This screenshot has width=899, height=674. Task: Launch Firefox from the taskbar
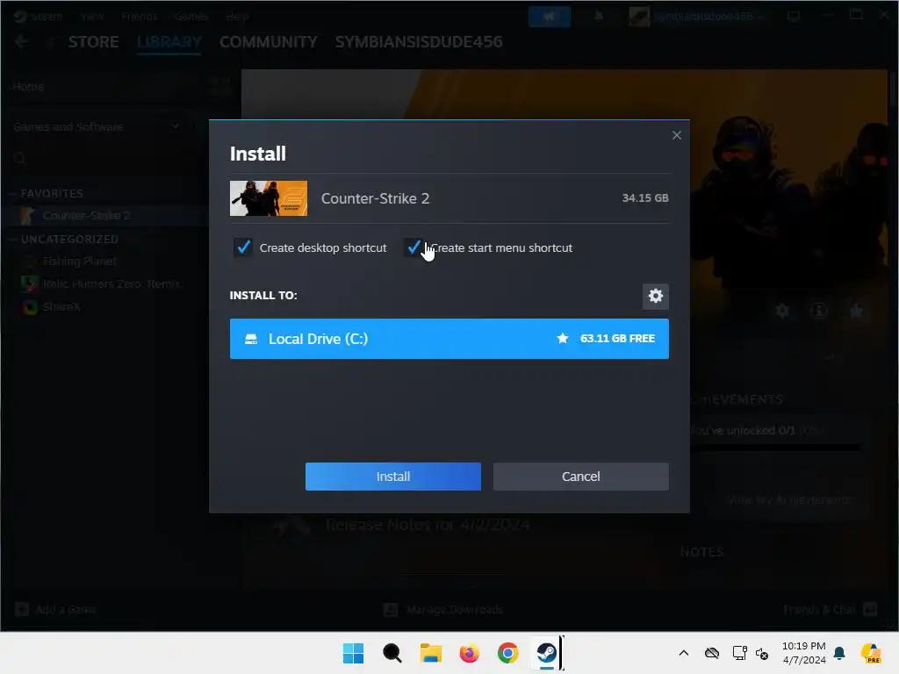point(469,653)
